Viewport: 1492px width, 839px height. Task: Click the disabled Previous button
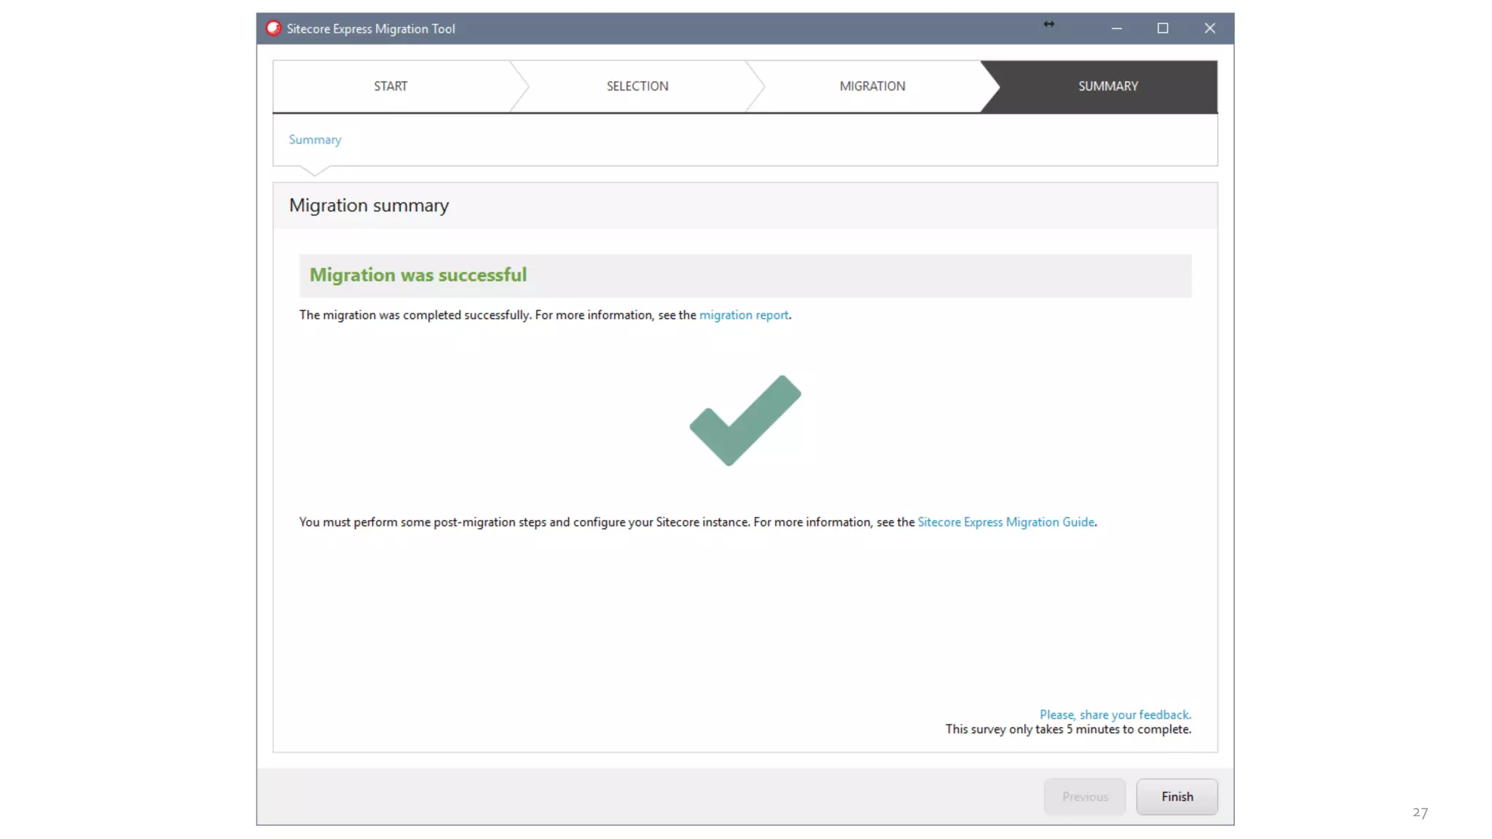click(x=1084, y=797)
